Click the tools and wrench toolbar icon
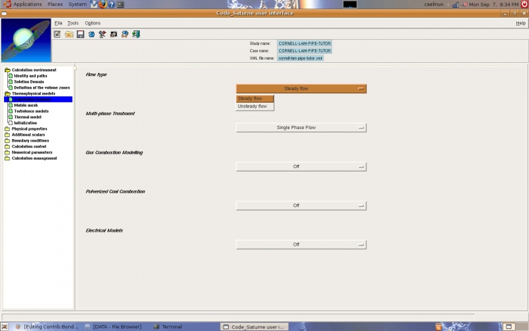The image size is (529, 331). point(102,34)
